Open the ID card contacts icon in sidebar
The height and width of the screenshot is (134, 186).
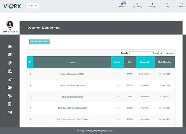[x=10, y=113]
